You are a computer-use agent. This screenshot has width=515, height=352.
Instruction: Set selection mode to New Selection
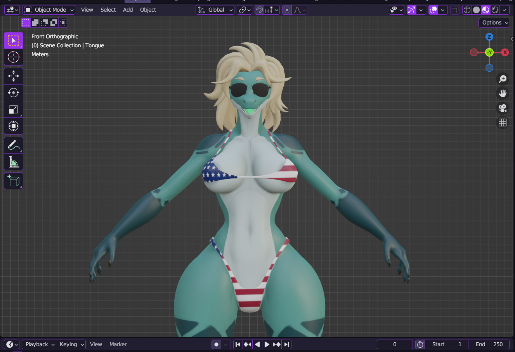tap(26, 22)
